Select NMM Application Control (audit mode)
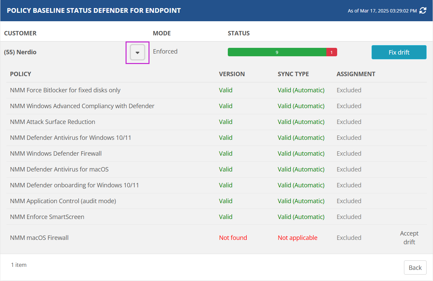This screenshot has width=433, height=281. pyautogui.click(x=63, y=201)
